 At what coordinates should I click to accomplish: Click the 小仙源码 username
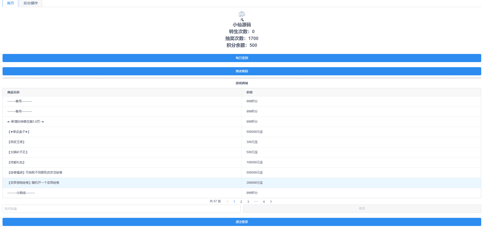pos(242,25)
